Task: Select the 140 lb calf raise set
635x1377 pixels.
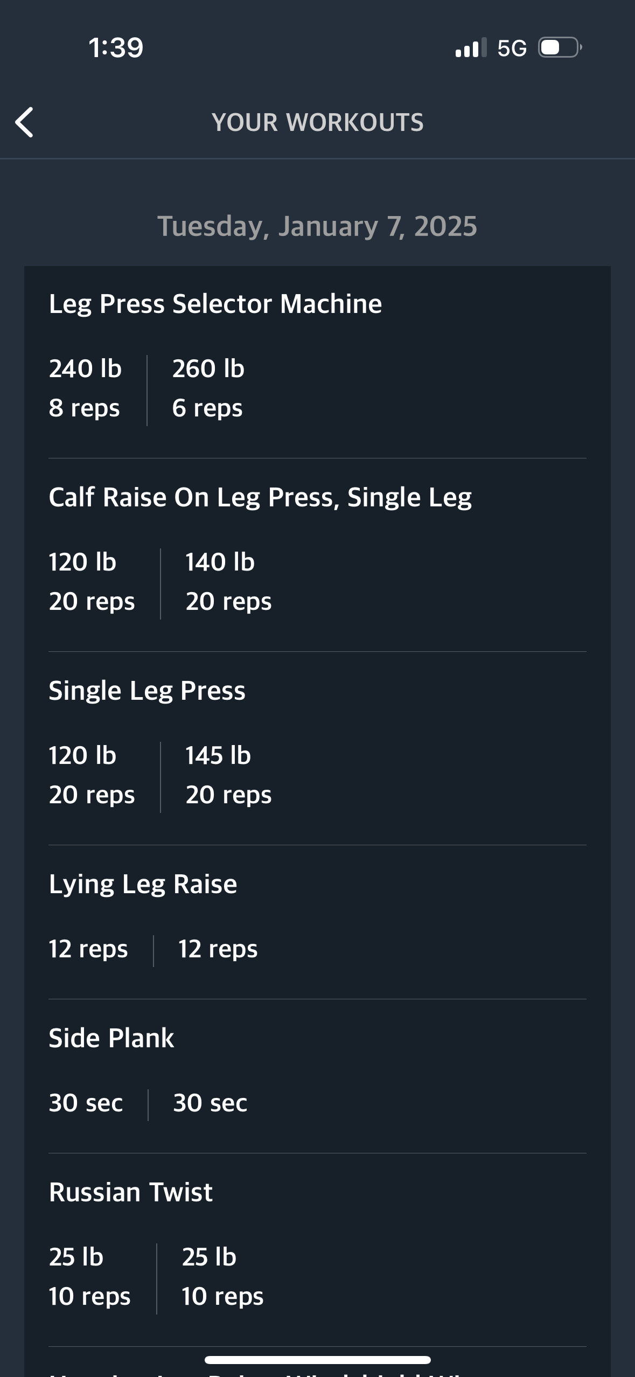Action: click(x=228, y=582)
